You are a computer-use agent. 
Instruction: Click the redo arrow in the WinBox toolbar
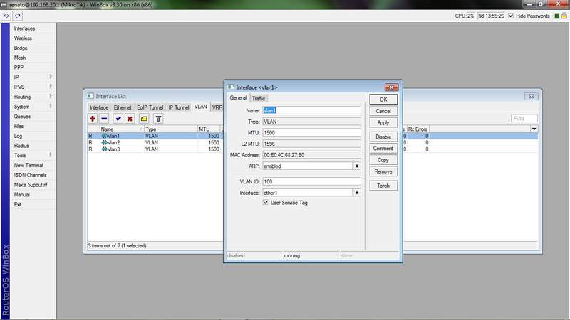[17, 16]
